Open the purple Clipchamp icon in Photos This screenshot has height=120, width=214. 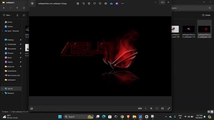tap(117, 4)
